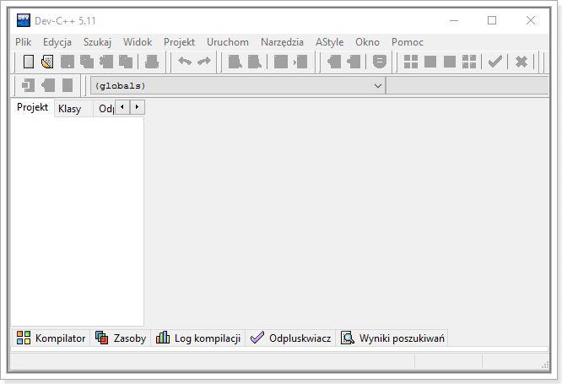The image size is (562, 384).
Task: Open the Narzędzia menu
Action: coord(282,42)
